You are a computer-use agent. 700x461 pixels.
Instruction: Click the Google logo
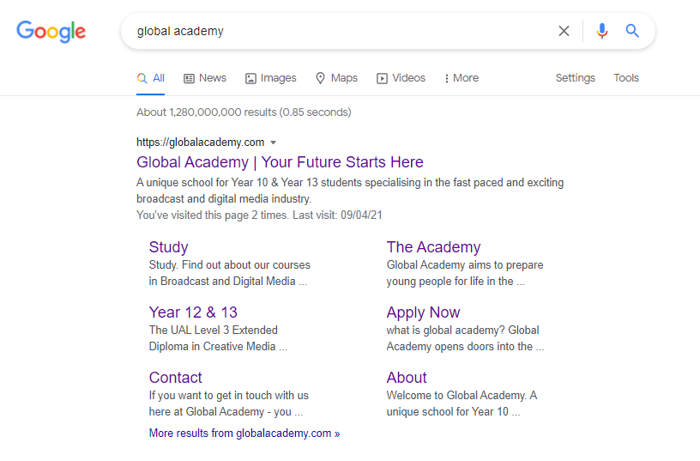pos(51,32)
